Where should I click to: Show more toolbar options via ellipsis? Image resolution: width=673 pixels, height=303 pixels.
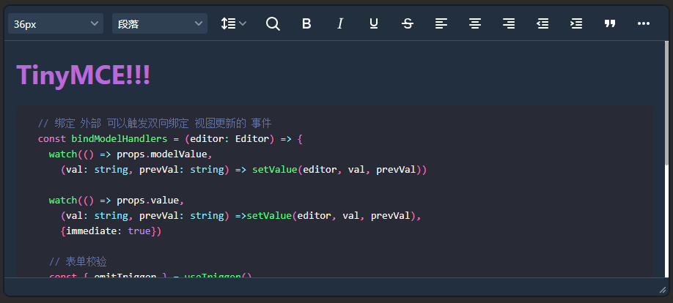(x=644, y=23)
